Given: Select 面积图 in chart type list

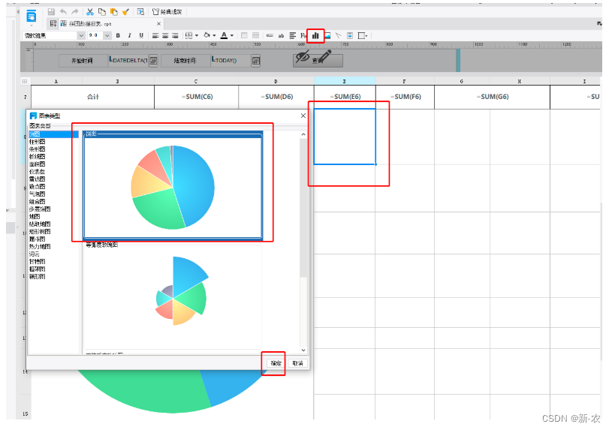Looking at the screenshot, I should 37,164.
